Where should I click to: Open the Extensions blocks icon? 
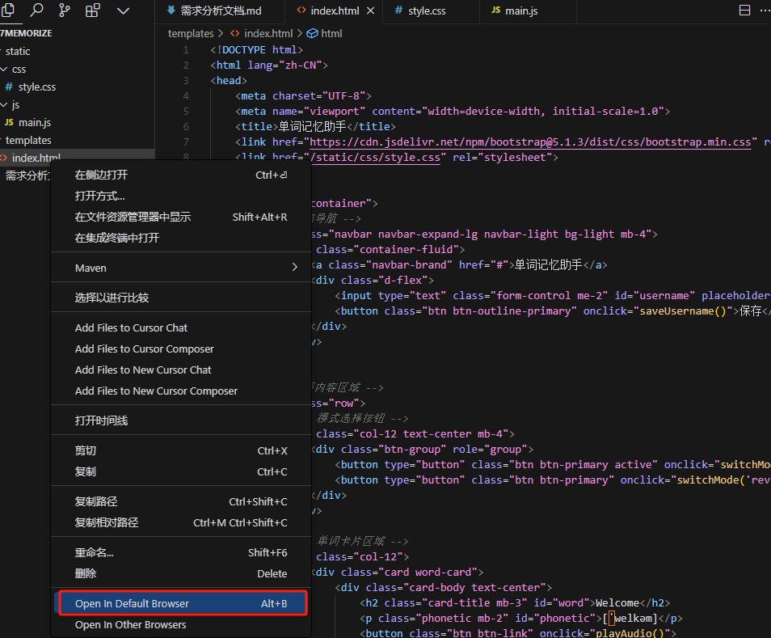[92, 10]
